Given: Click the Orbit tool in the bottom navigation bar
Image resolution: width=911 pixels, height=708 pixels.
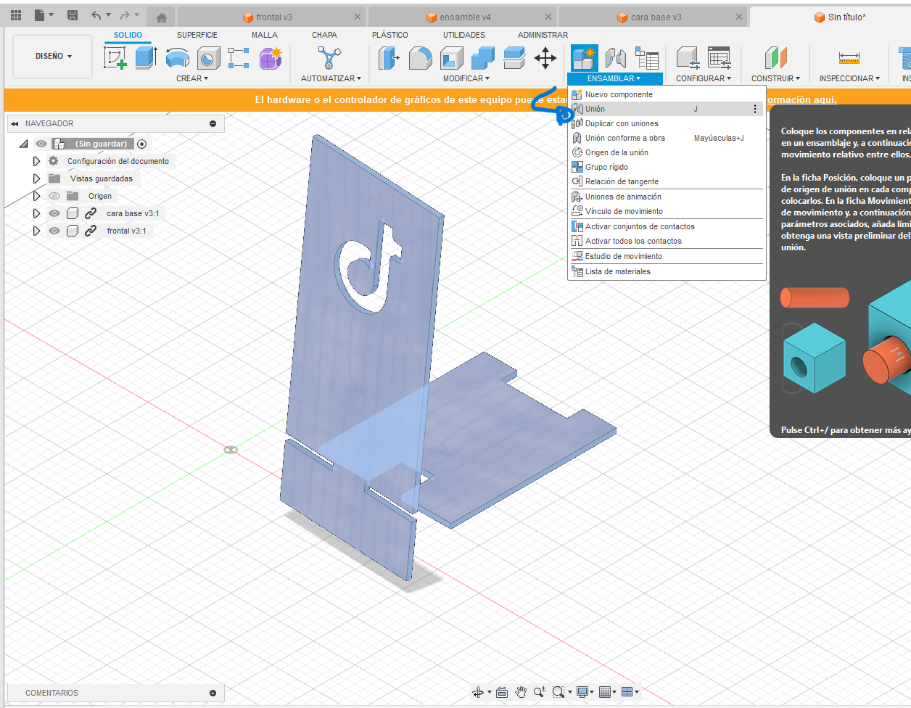Looking at the screenshot, I should point(478,692).
